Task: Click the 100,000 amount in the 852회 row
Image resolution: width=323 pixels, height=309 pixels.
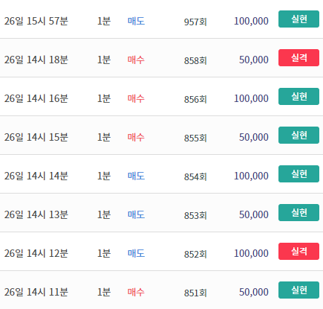Action: pos(251,253)
